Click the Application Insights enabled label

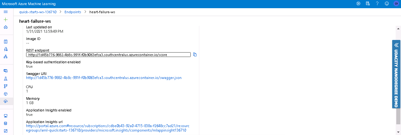(x=49, y=110)
